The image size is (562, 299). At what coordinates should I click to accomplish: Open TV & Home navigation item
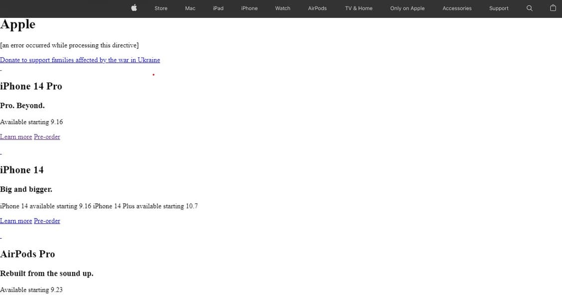tap(359, 8)
